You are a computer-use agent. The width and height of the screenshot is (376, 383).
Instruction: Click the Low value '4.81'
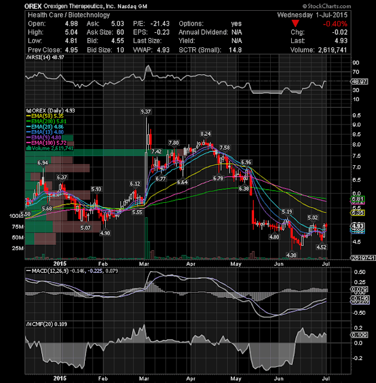(x=71, y=41)
